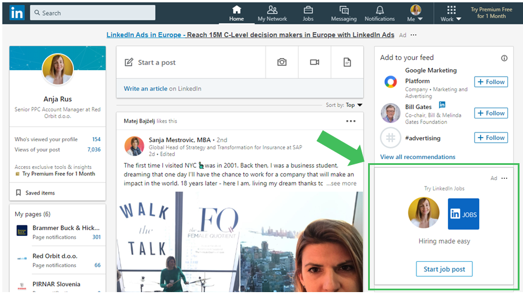This screenshot has height=295, width=523.
Task: Click Try Premium Free for 1 Month in navbar
Action: click(x=492, y=13)
